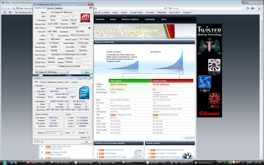Click the ATI Radeon logo in GPU-Z

[85, 18]
